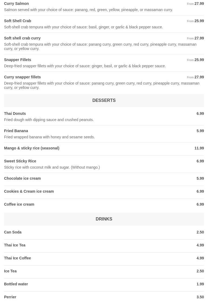Add Can Soda to order
Image resolution: width=208 pixels, height=304 pixels.
tap(13, 232)
